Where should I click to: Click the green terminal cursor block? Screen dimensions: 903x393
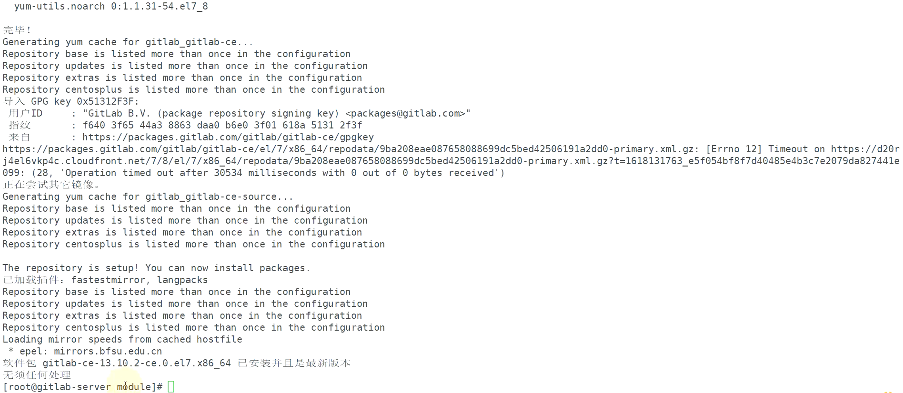point(171,387)
